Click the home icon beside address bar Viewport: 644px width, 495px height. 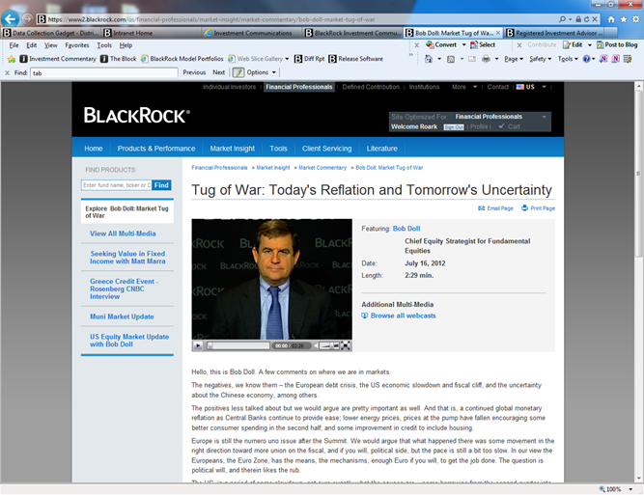pyautogui.click(x=611, y=19)
